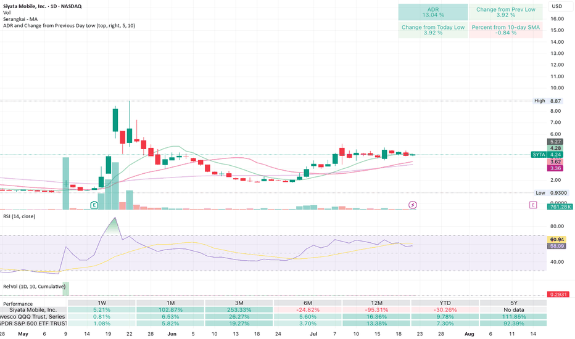Click the tallest green candle near May 20
Viewport: 575px width, 339px height.
115,120
